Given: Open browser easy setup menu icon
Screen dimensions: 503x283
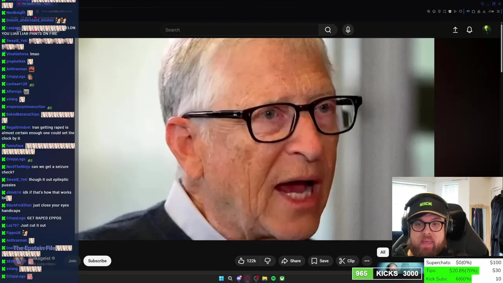Looking at the screenshot, I should (x=498, y=11).
